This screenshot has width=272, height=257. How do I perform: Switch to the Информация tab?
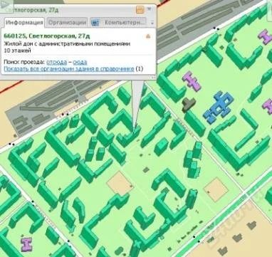(24, 23)
